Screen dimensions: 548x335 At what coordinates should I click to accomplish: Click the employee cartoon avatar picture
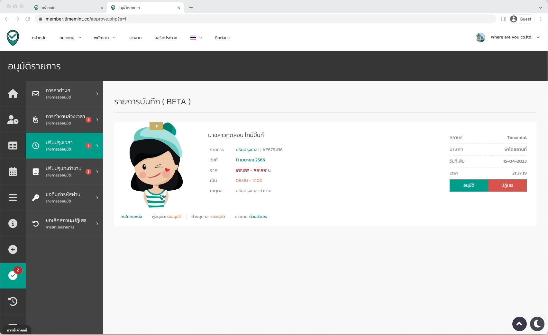156,165
